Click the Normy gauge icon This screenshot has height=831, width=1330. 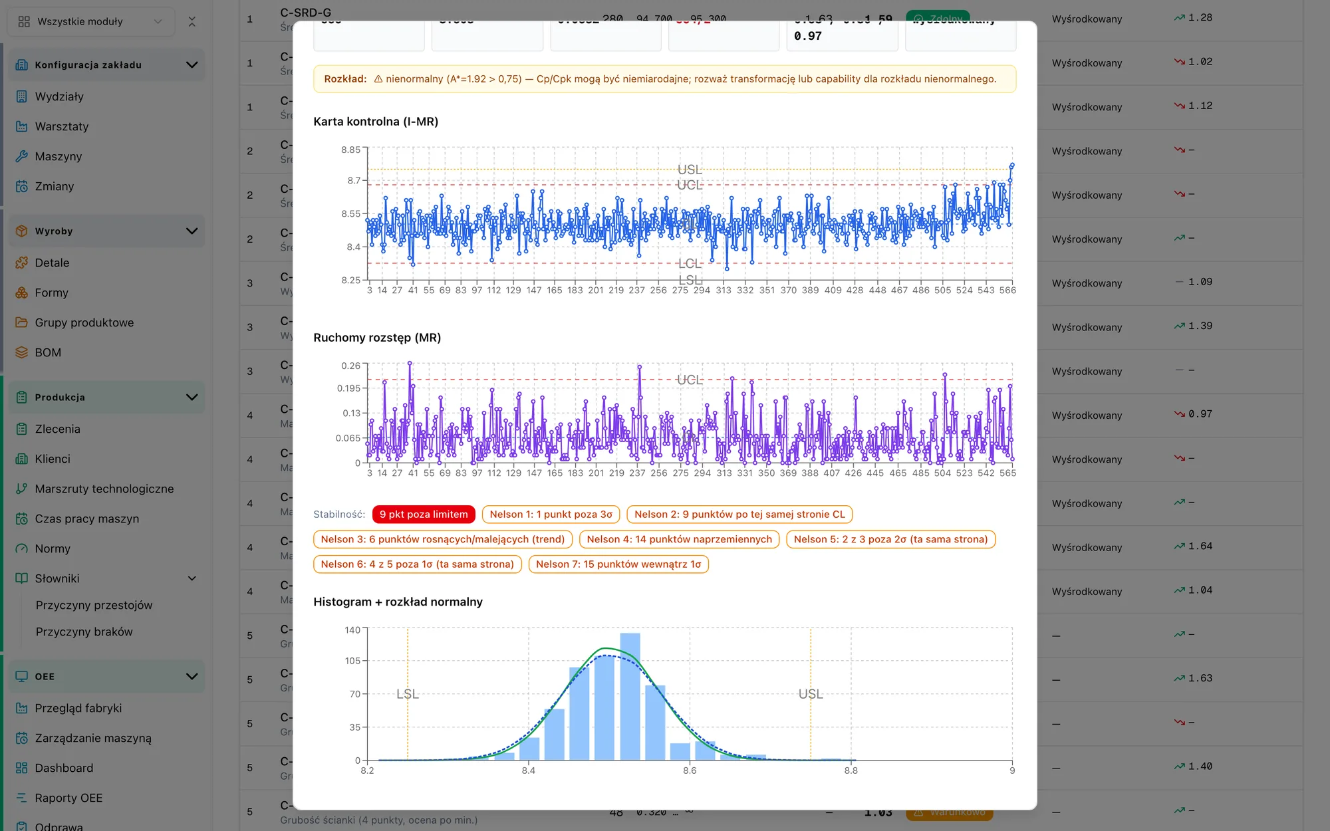22,548
